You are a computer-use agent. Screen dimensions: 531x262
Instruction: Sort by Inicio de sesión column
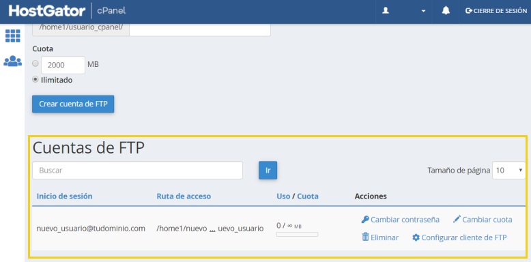(x=64, y=196)
